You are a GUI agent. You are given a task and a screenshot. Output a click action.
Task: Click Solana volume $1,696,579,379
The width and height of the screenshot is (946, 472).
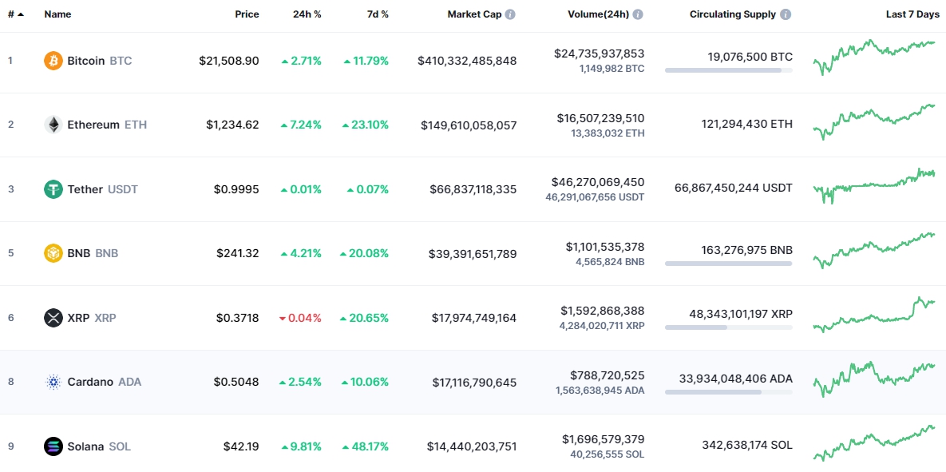(x=604, y=438)
